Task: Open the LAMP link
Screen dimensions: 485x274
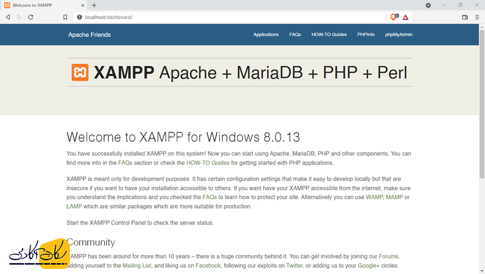Action: click(74, 207)
